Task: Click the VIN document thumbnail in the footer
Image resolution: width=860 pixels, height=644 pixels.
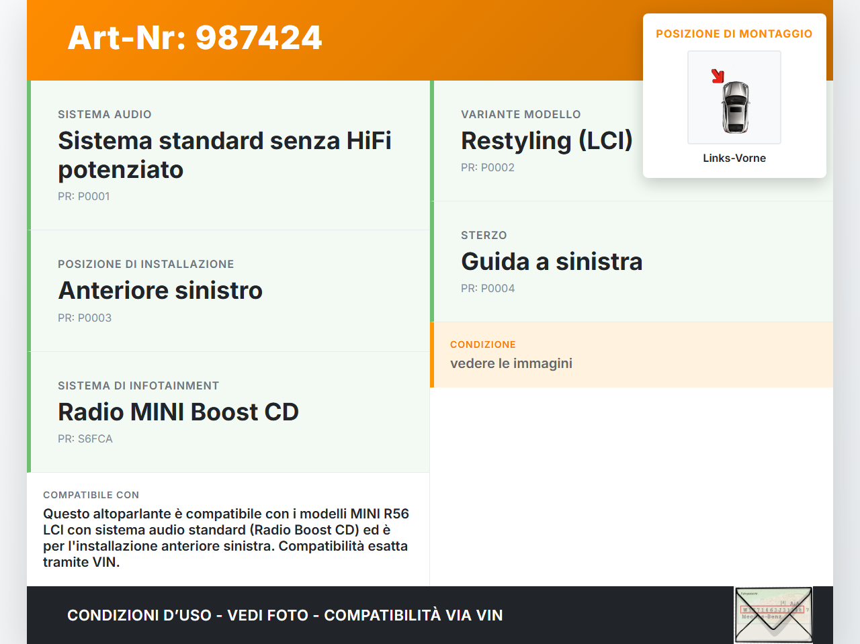Action: click(773, 615)
